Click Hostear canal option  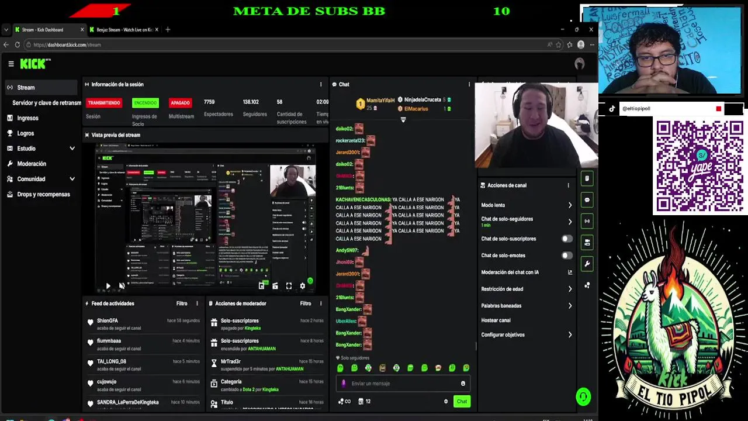point(496,320)
